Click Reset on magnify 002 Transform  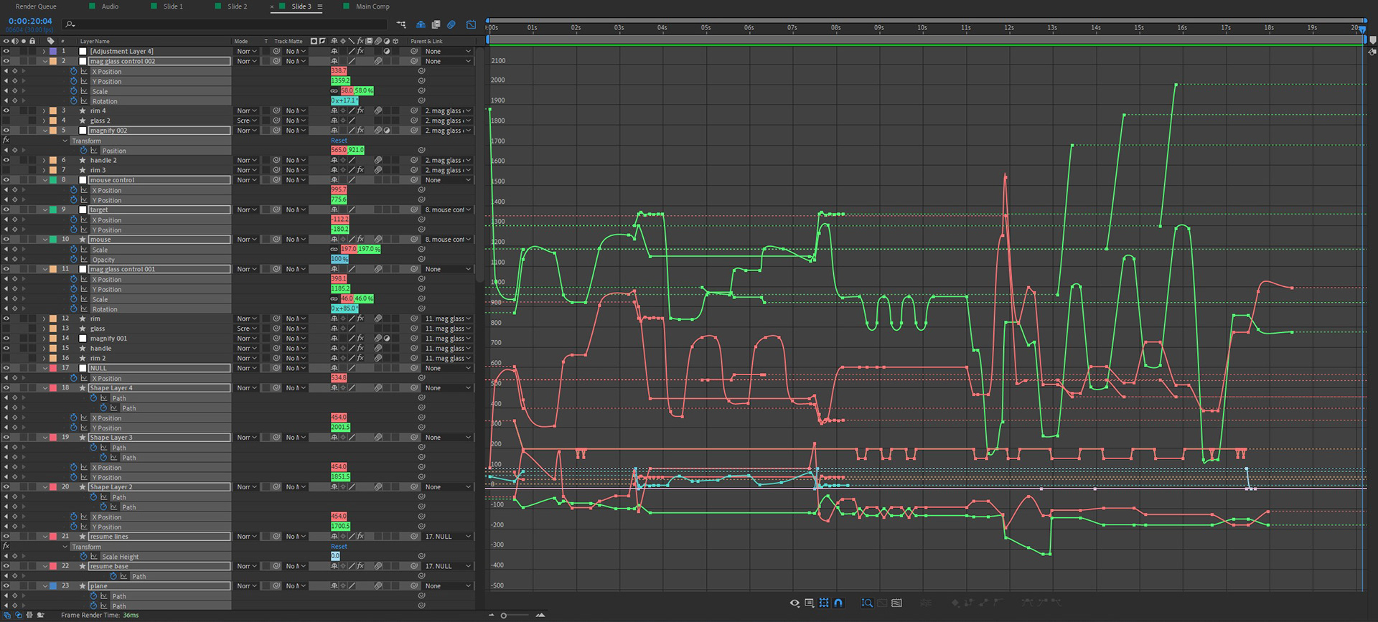(339, 141)
